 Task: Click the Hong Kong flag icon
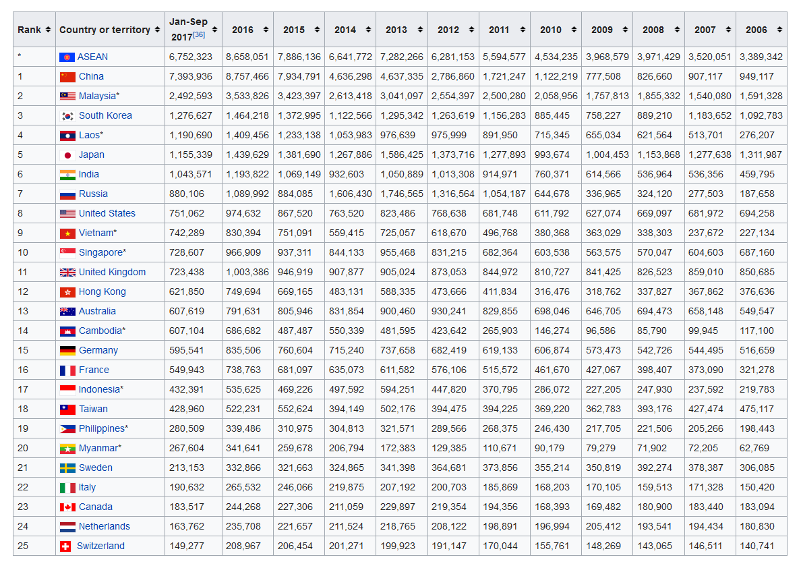(x=67, y=293)
